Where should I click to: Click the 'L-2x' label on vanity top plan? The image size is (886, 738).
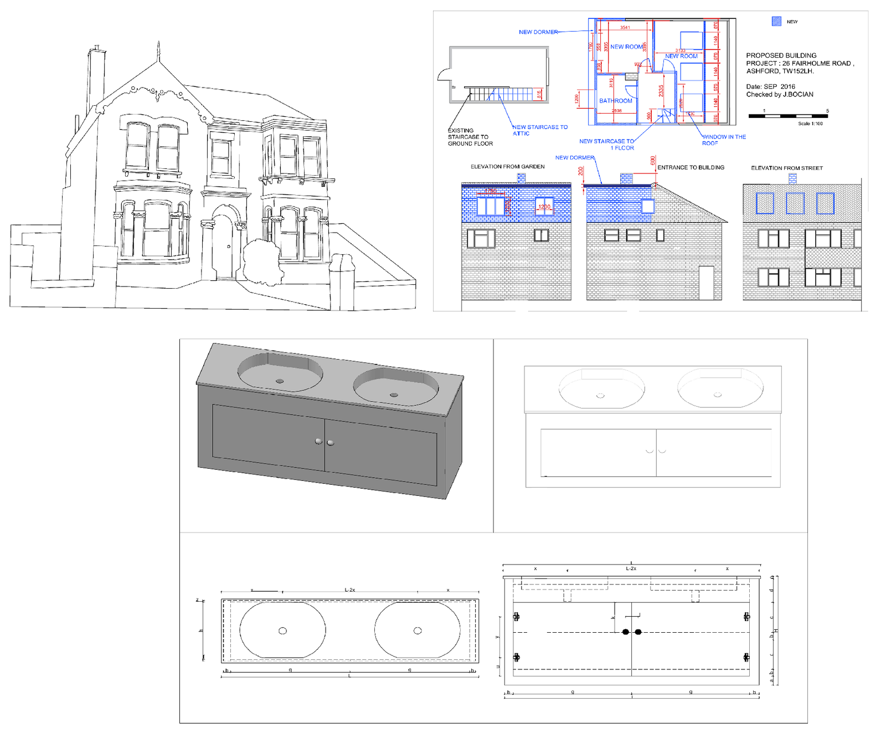pyautogui.click(x=350, y=590)
